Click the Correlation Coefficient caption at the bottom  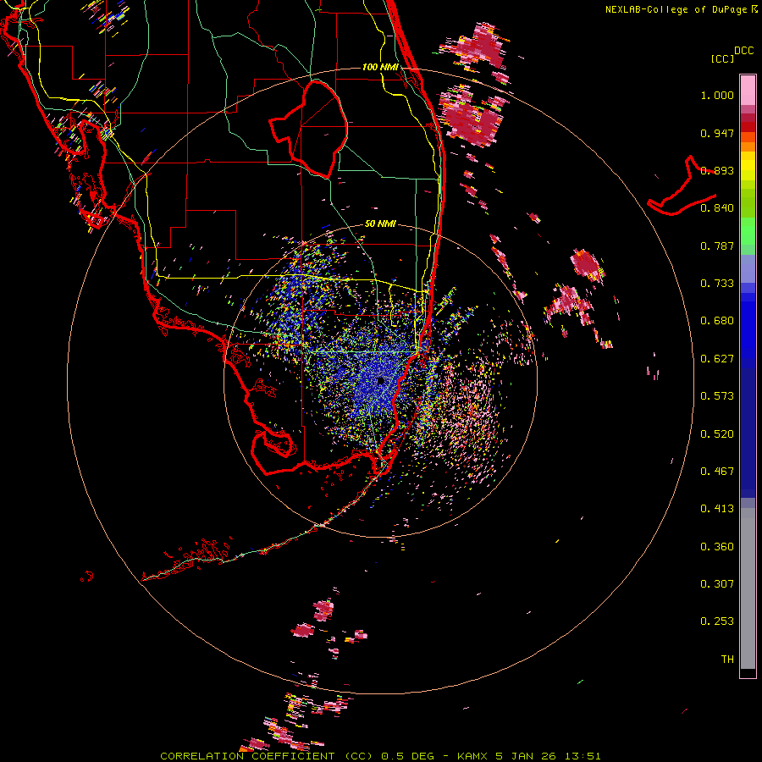(380, 756)
